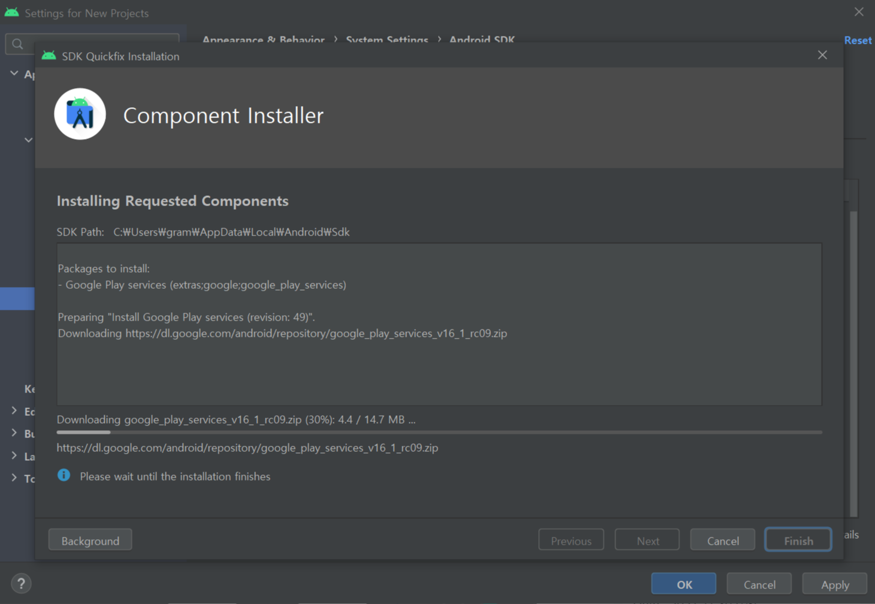Click the 'Installing Requested Components' heading
Viewport: 875px width, 604px height.
point(173,201)
